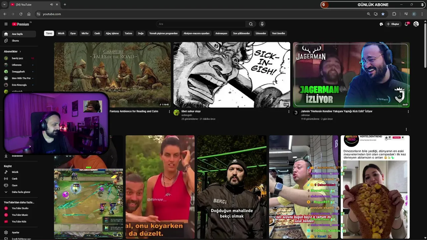Open the tab search dropdown arrow
The image size is (427, 240).
(4, 5)
